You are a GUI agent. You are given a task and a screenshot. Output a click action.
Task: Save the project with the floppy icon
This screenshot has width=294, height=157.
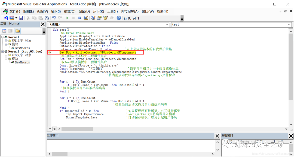21,18
